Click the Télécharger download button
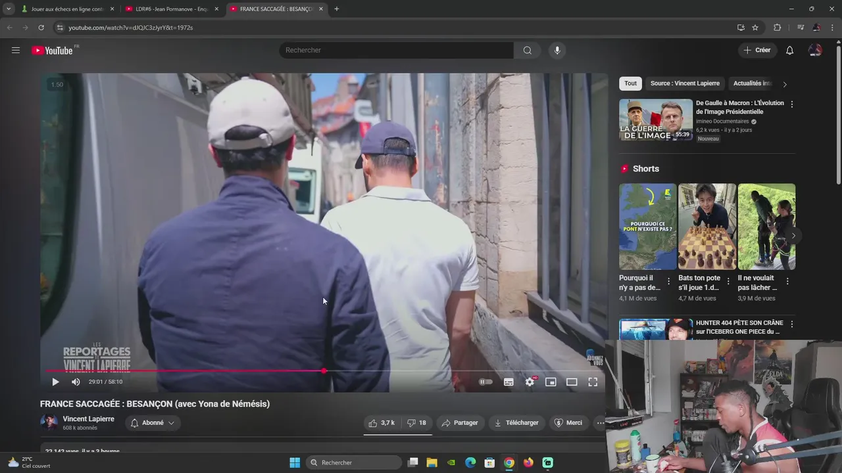 click(516, 423)
